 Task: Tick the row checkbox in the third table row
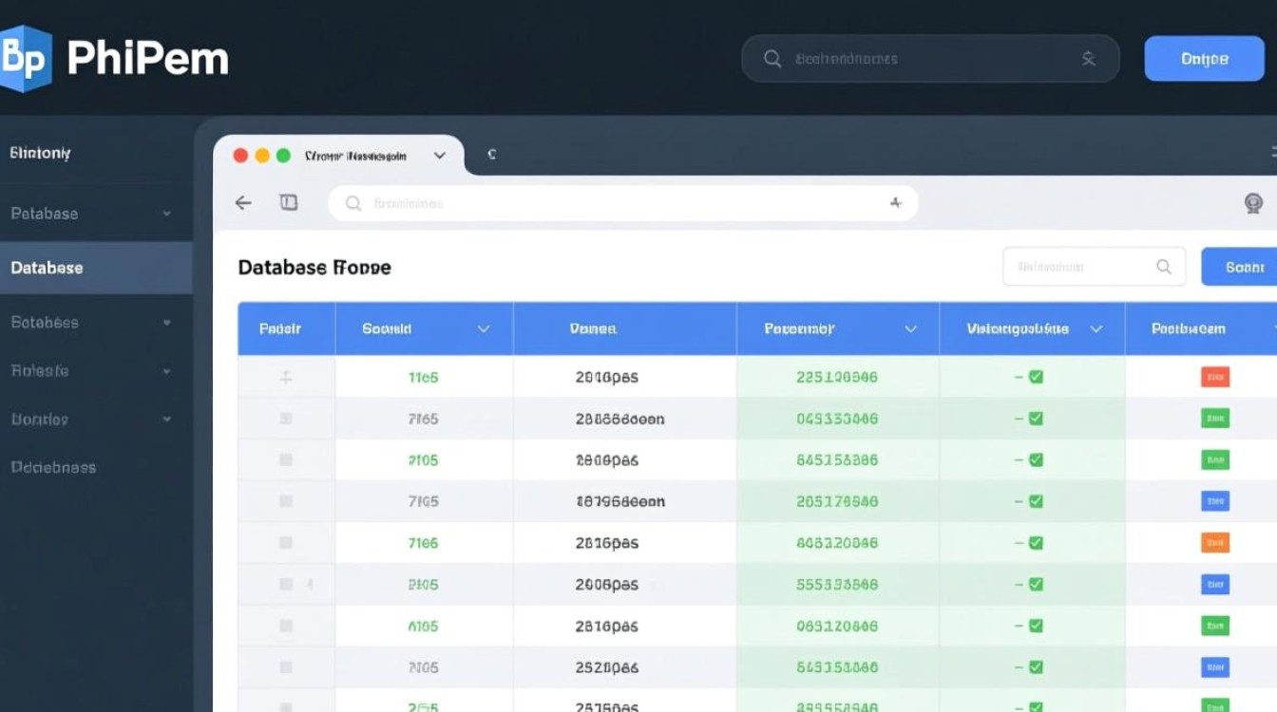point(286,460)
